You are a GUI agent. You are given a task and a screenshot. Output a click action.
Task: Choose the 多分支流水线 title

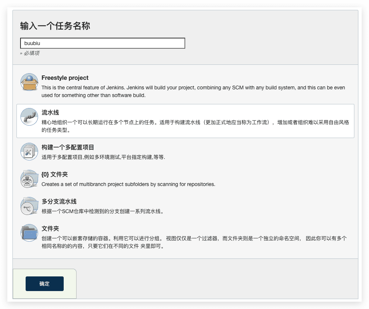tap(59, 202)
